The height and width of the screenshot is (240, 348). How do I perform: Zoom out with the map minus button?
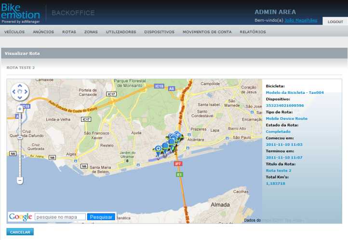(20, 180)
